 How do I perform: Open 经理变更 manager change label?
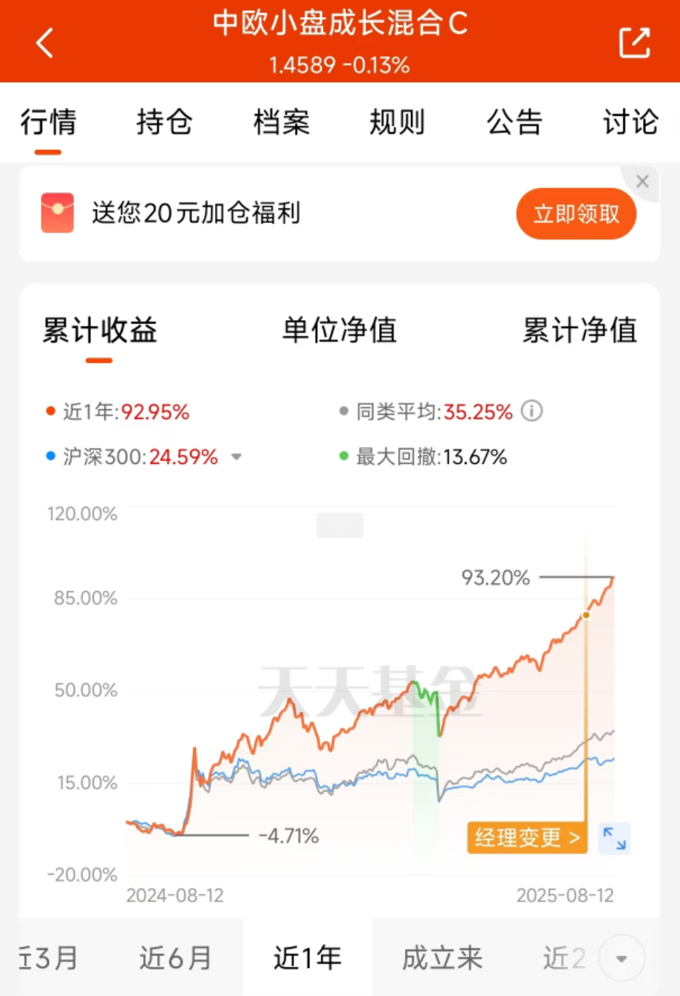pyautogui.click(x=527, y=838)
